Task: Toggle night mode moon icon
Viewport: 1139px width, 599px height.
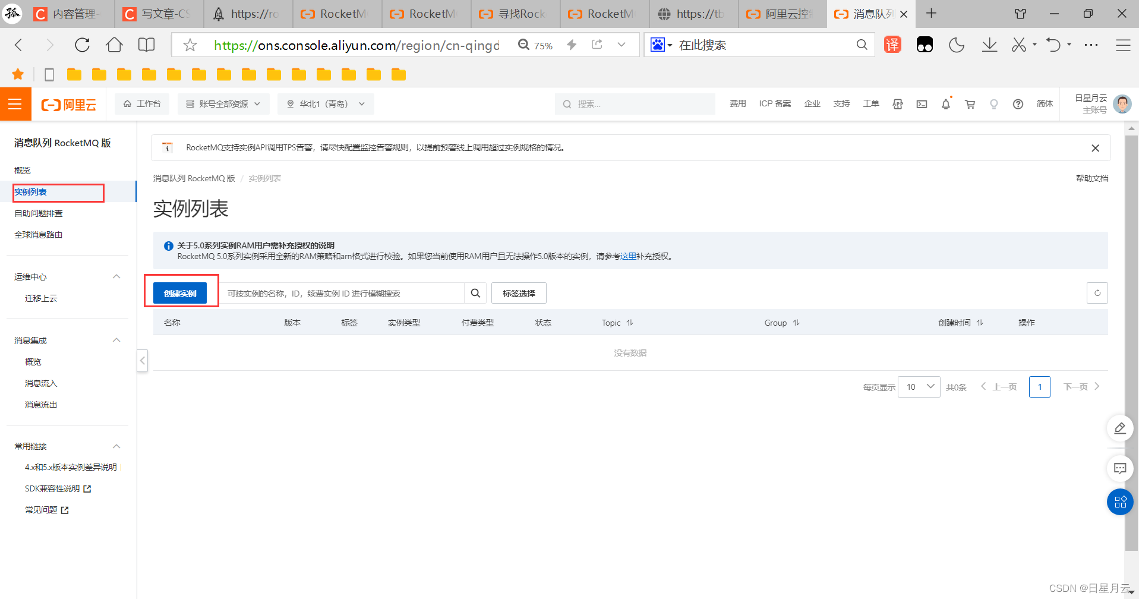Action: pos(957,45)
